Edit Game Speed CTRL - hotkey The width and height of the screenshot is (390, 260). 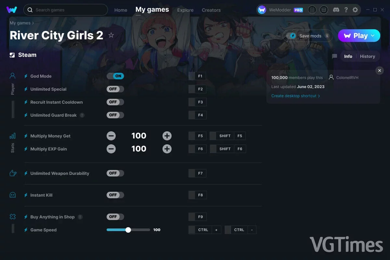click(x=240, y=230)
